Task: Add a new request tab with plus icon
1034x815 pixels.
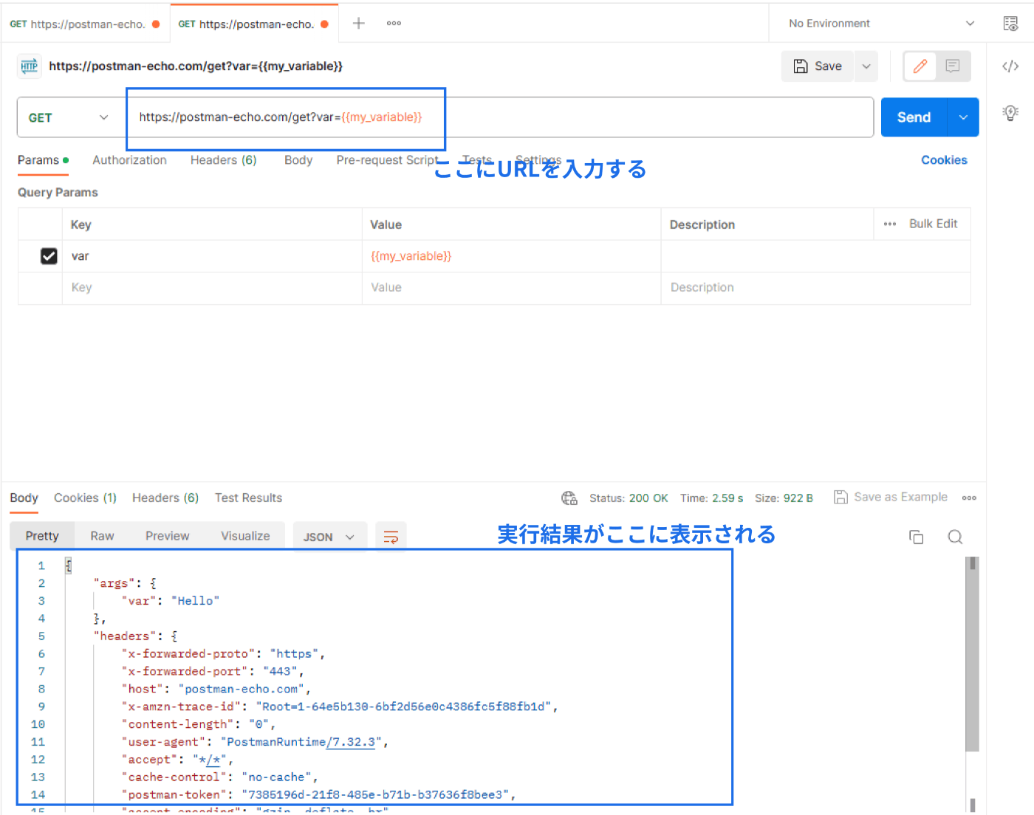Action: [x=358, y=24]
